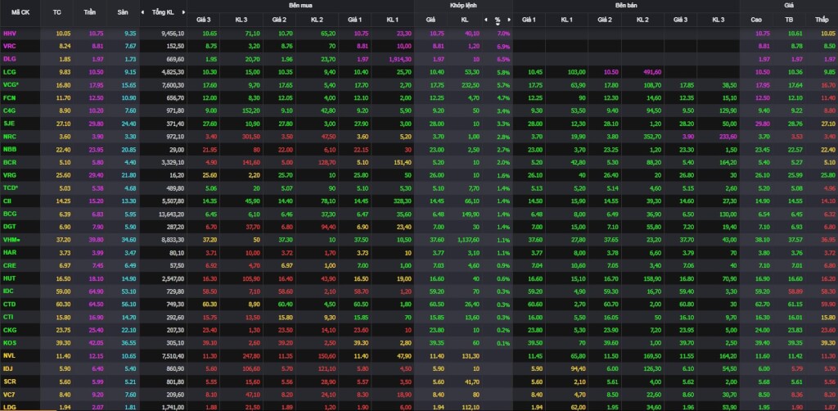Viewport: 838px width, 411px height.
Task: Select the CKG stock symbol
Action: pyautogui.click(x=10, y=329)
